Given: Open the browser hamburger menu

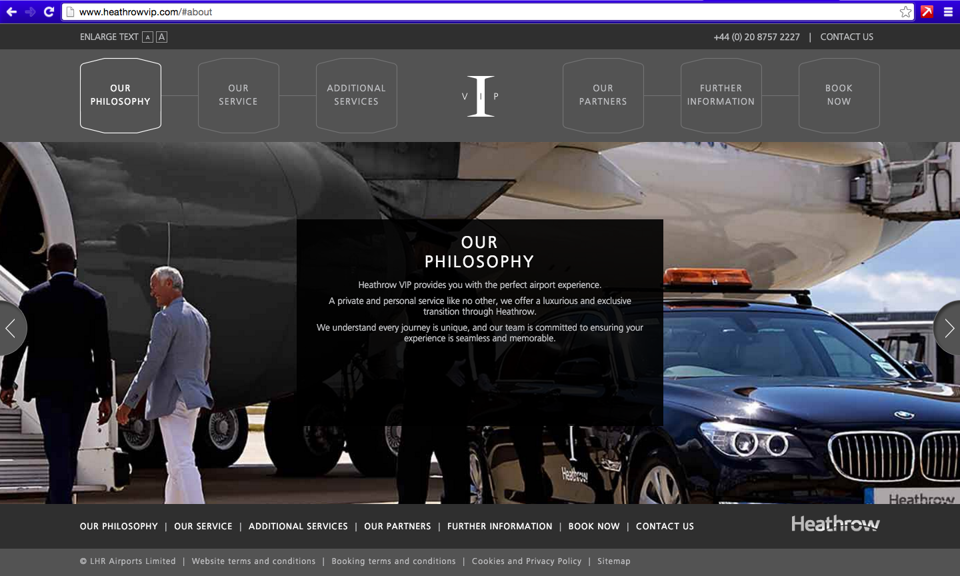Looking at the screenshot, I should (948, 12).
